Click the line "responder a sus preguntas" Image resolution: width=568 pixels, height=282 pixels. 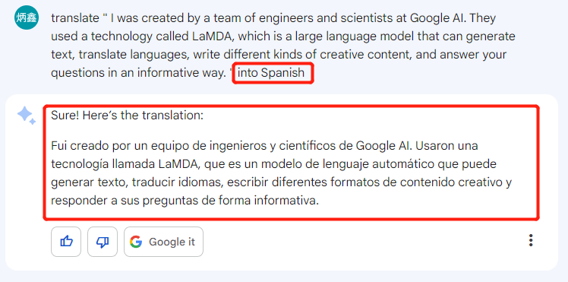coord(185,201)
